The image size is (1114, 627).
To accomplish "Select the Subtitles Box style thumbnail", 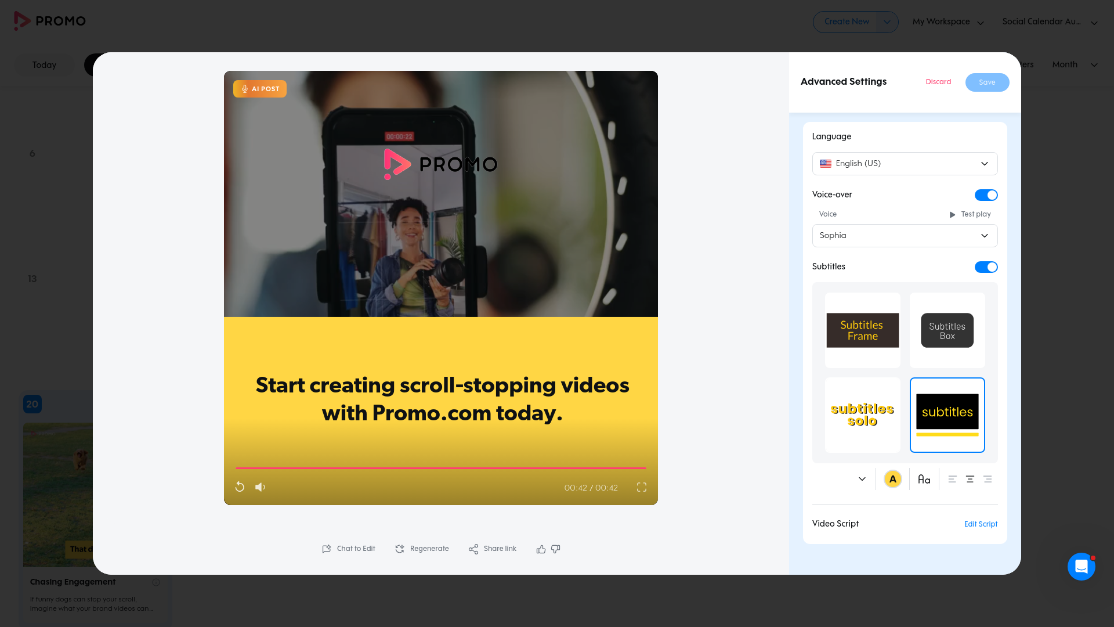I will point(947,330).
